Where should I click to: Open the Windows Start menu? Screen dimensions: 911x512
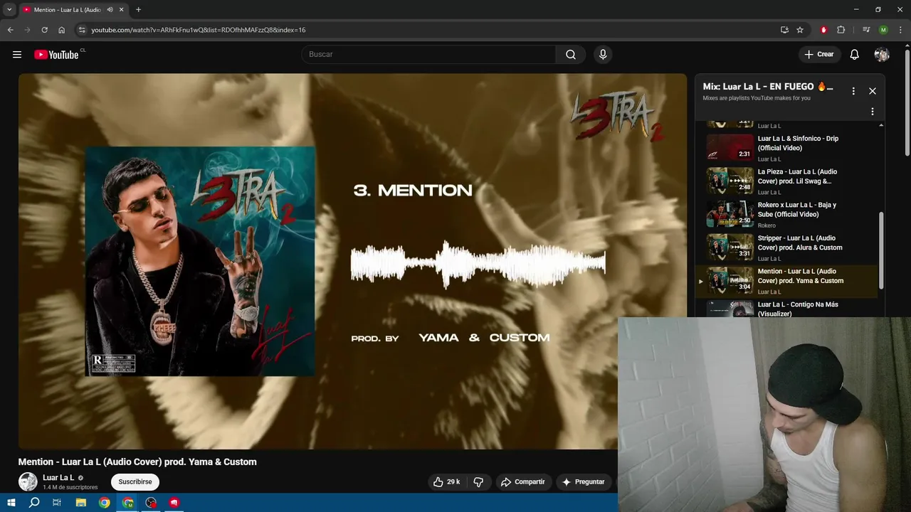tap(11, 503)
